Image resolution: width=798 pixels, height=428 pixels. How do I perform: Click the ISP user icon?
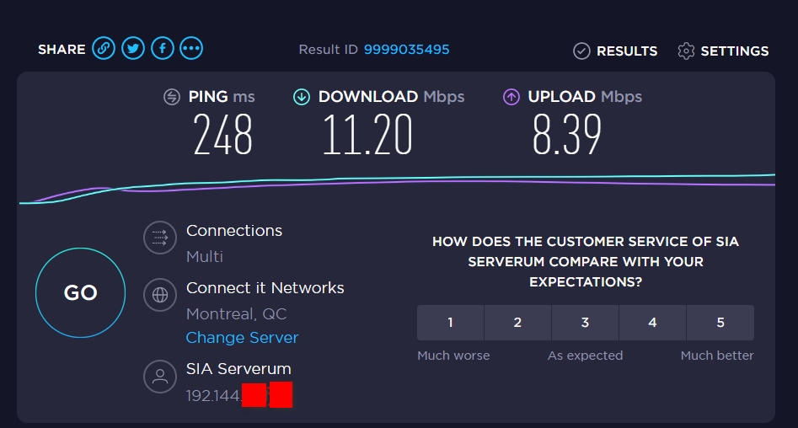click(x=159, y=377)
